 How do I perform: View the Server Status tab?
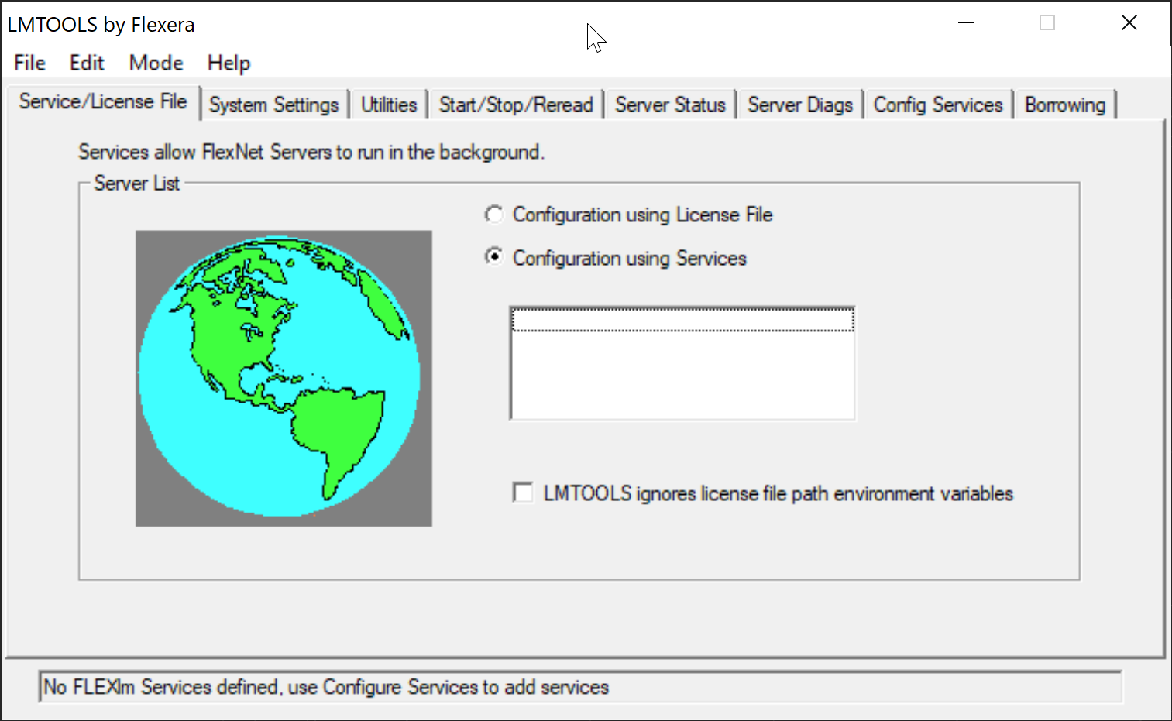point(670,105)
